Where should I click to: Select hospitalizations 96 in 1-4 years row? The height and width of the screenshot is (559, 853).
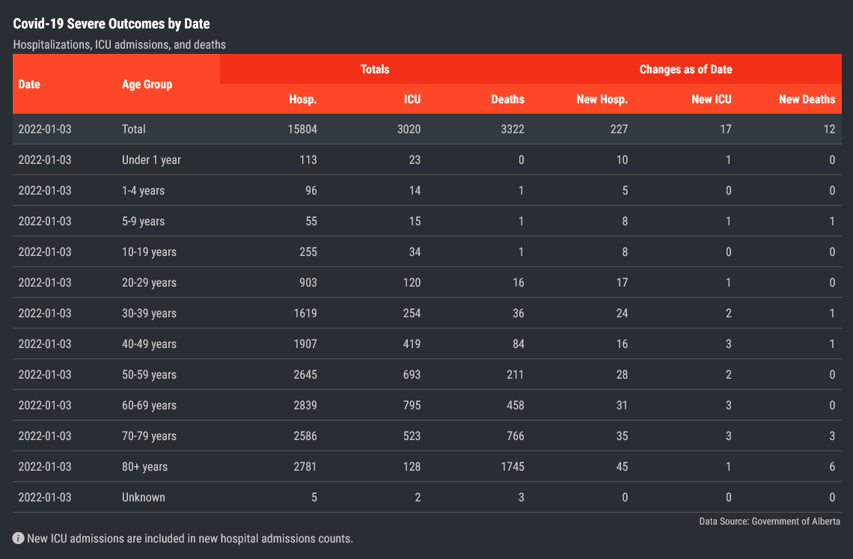(x=311, y=191)
